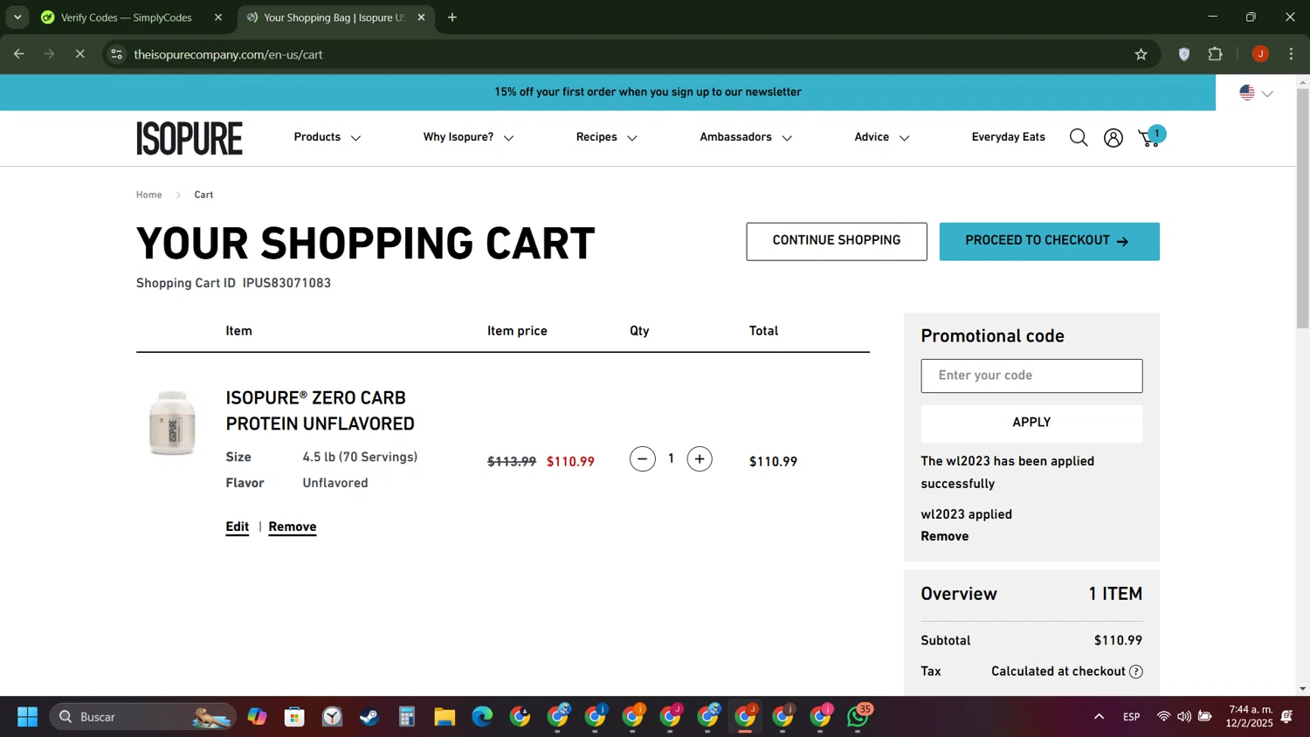The height and width of the screenshot is (737, 1310).
Task: Expand the Ambassadors menu
Action: [746, 137]
